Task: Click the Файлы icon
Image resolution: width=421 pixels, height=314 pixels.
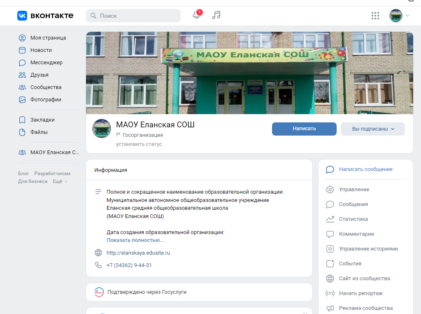Action: click(22, 132)
